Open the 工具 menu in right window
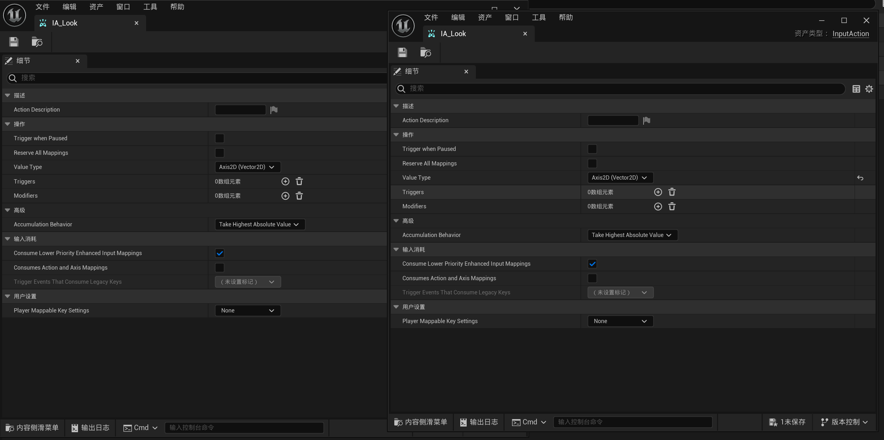 [539, 18]
